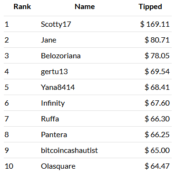Click the $ 78.05 amount
175x173 pixels.
point(157,56)
